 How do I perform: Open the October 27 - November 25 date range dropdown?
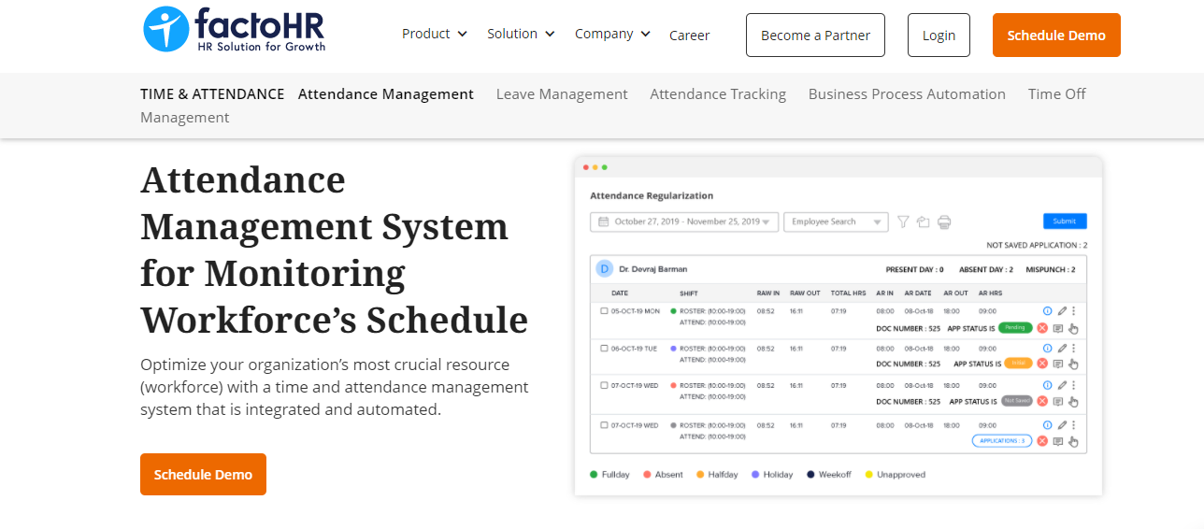pos(684,222)
